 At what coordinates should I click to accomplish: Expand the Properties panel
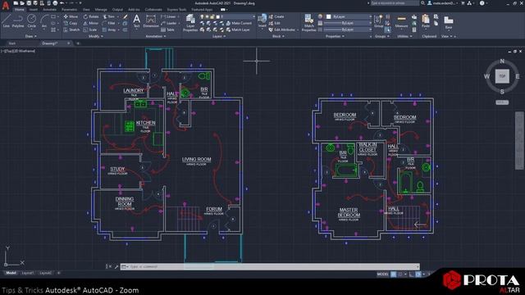(x=335, y=36)
